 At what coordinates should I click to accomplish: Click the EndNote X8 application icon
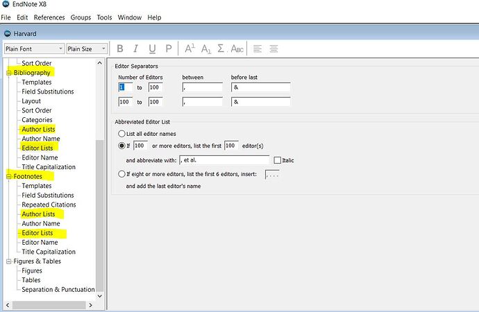click(x=6, y=4)
